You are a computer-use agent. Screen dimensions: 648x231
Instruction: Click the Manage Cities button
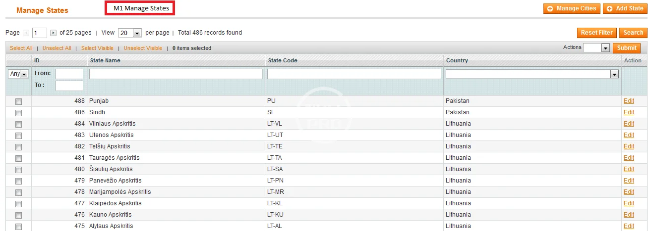point(572,8)
